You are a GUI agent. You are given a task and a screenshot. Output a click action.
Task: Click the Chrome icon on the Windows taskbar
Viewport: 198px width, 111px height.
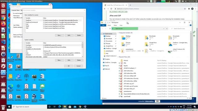tap(80, 107)
